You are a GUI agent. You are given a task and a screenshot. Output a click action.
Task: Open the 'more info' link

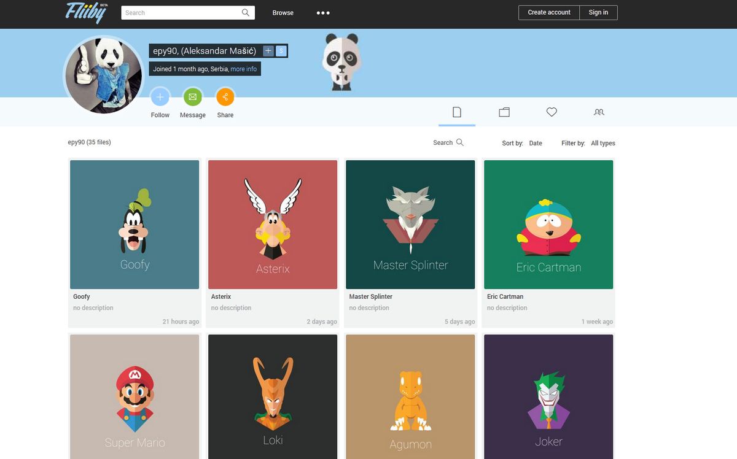point(243,69)
